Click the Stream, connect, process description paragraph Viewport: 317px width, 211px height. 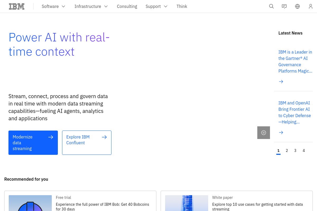point(58,107)
